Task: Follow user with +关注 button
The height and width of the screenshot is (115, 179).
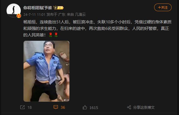Action: [163, 7]
